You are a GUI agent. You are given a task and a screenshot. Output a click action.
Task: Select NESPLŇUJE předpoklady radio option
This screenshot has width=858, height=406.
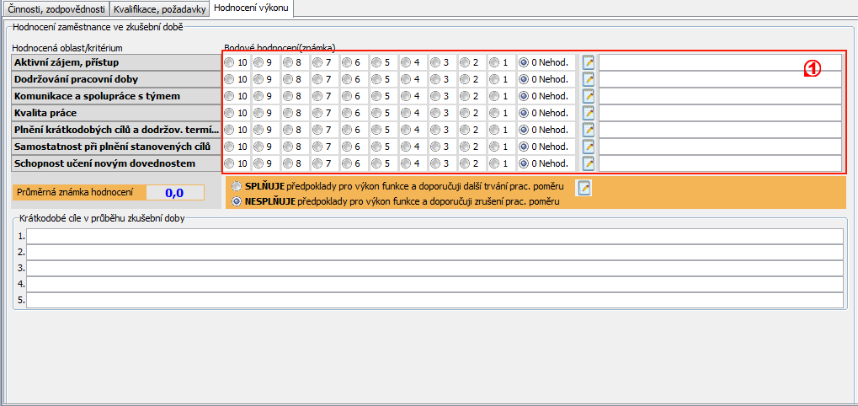coord(237,201)
